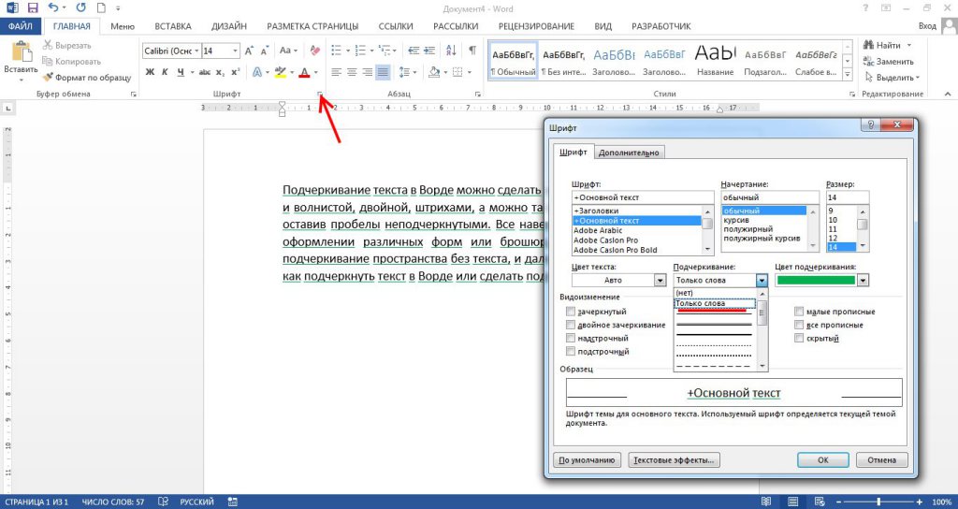The width and height of the screenshot is (958, 509).
Task: Click Отмена to cancel font dialog
Action: (881, 460)
